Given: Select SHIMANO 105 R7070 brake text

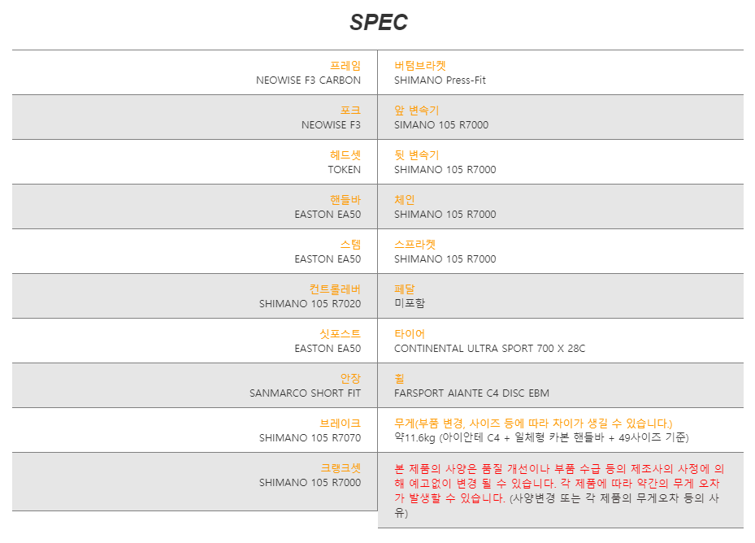Looking at the screenshot, I should tap(310, 438).
